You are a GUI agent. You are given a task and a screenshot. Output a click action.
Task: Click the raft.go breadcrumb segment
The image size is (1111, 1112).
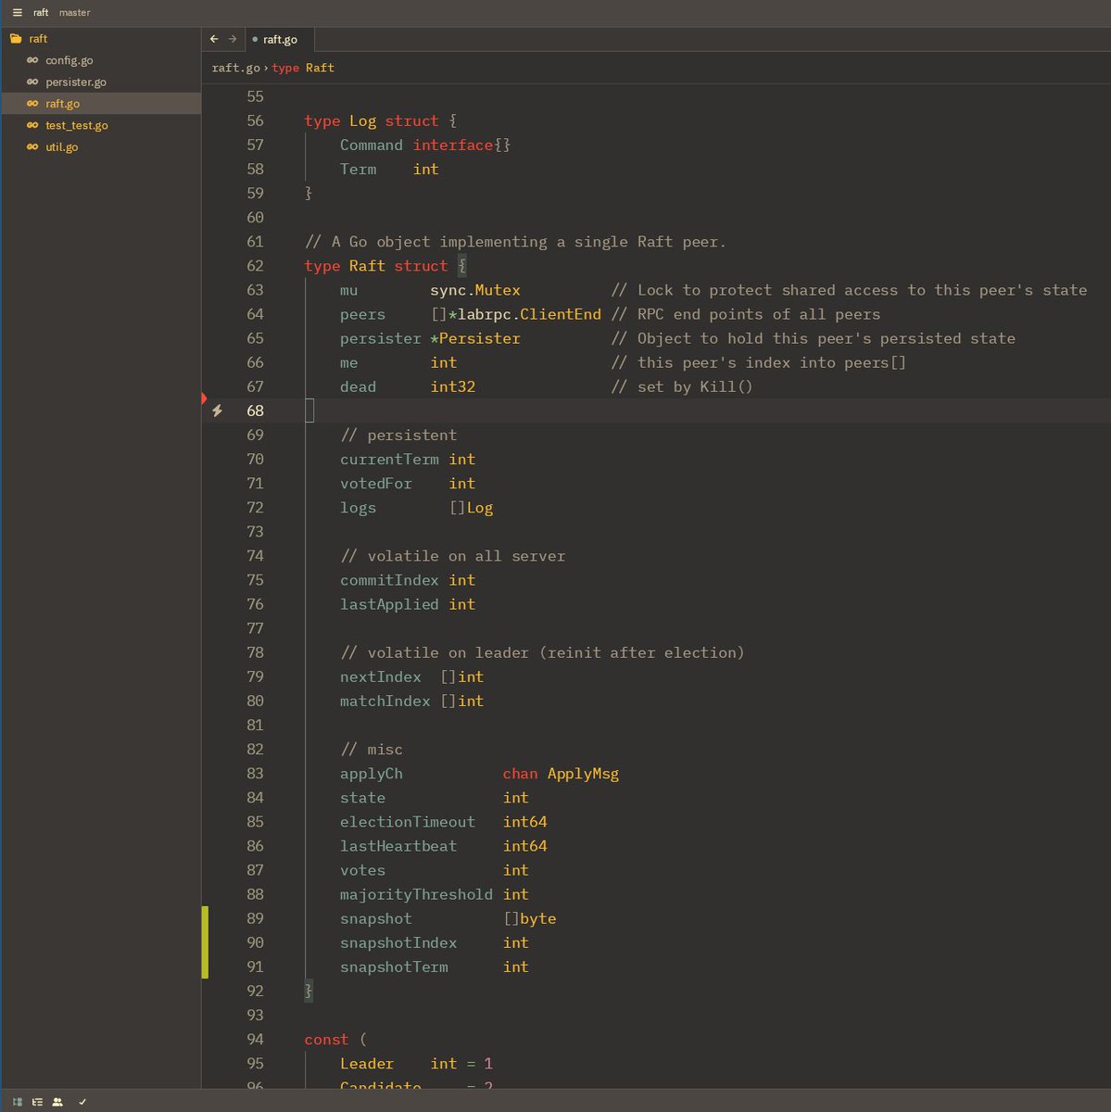pos(235,68)
